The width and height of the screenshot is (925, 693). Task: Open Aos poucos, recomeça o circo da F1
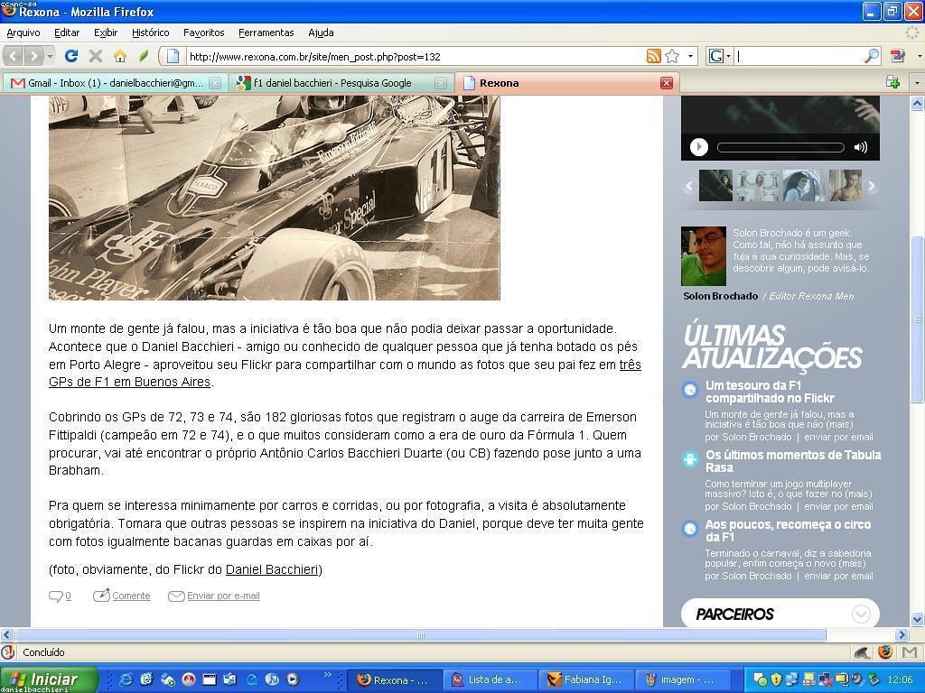[x=788, y=531]
